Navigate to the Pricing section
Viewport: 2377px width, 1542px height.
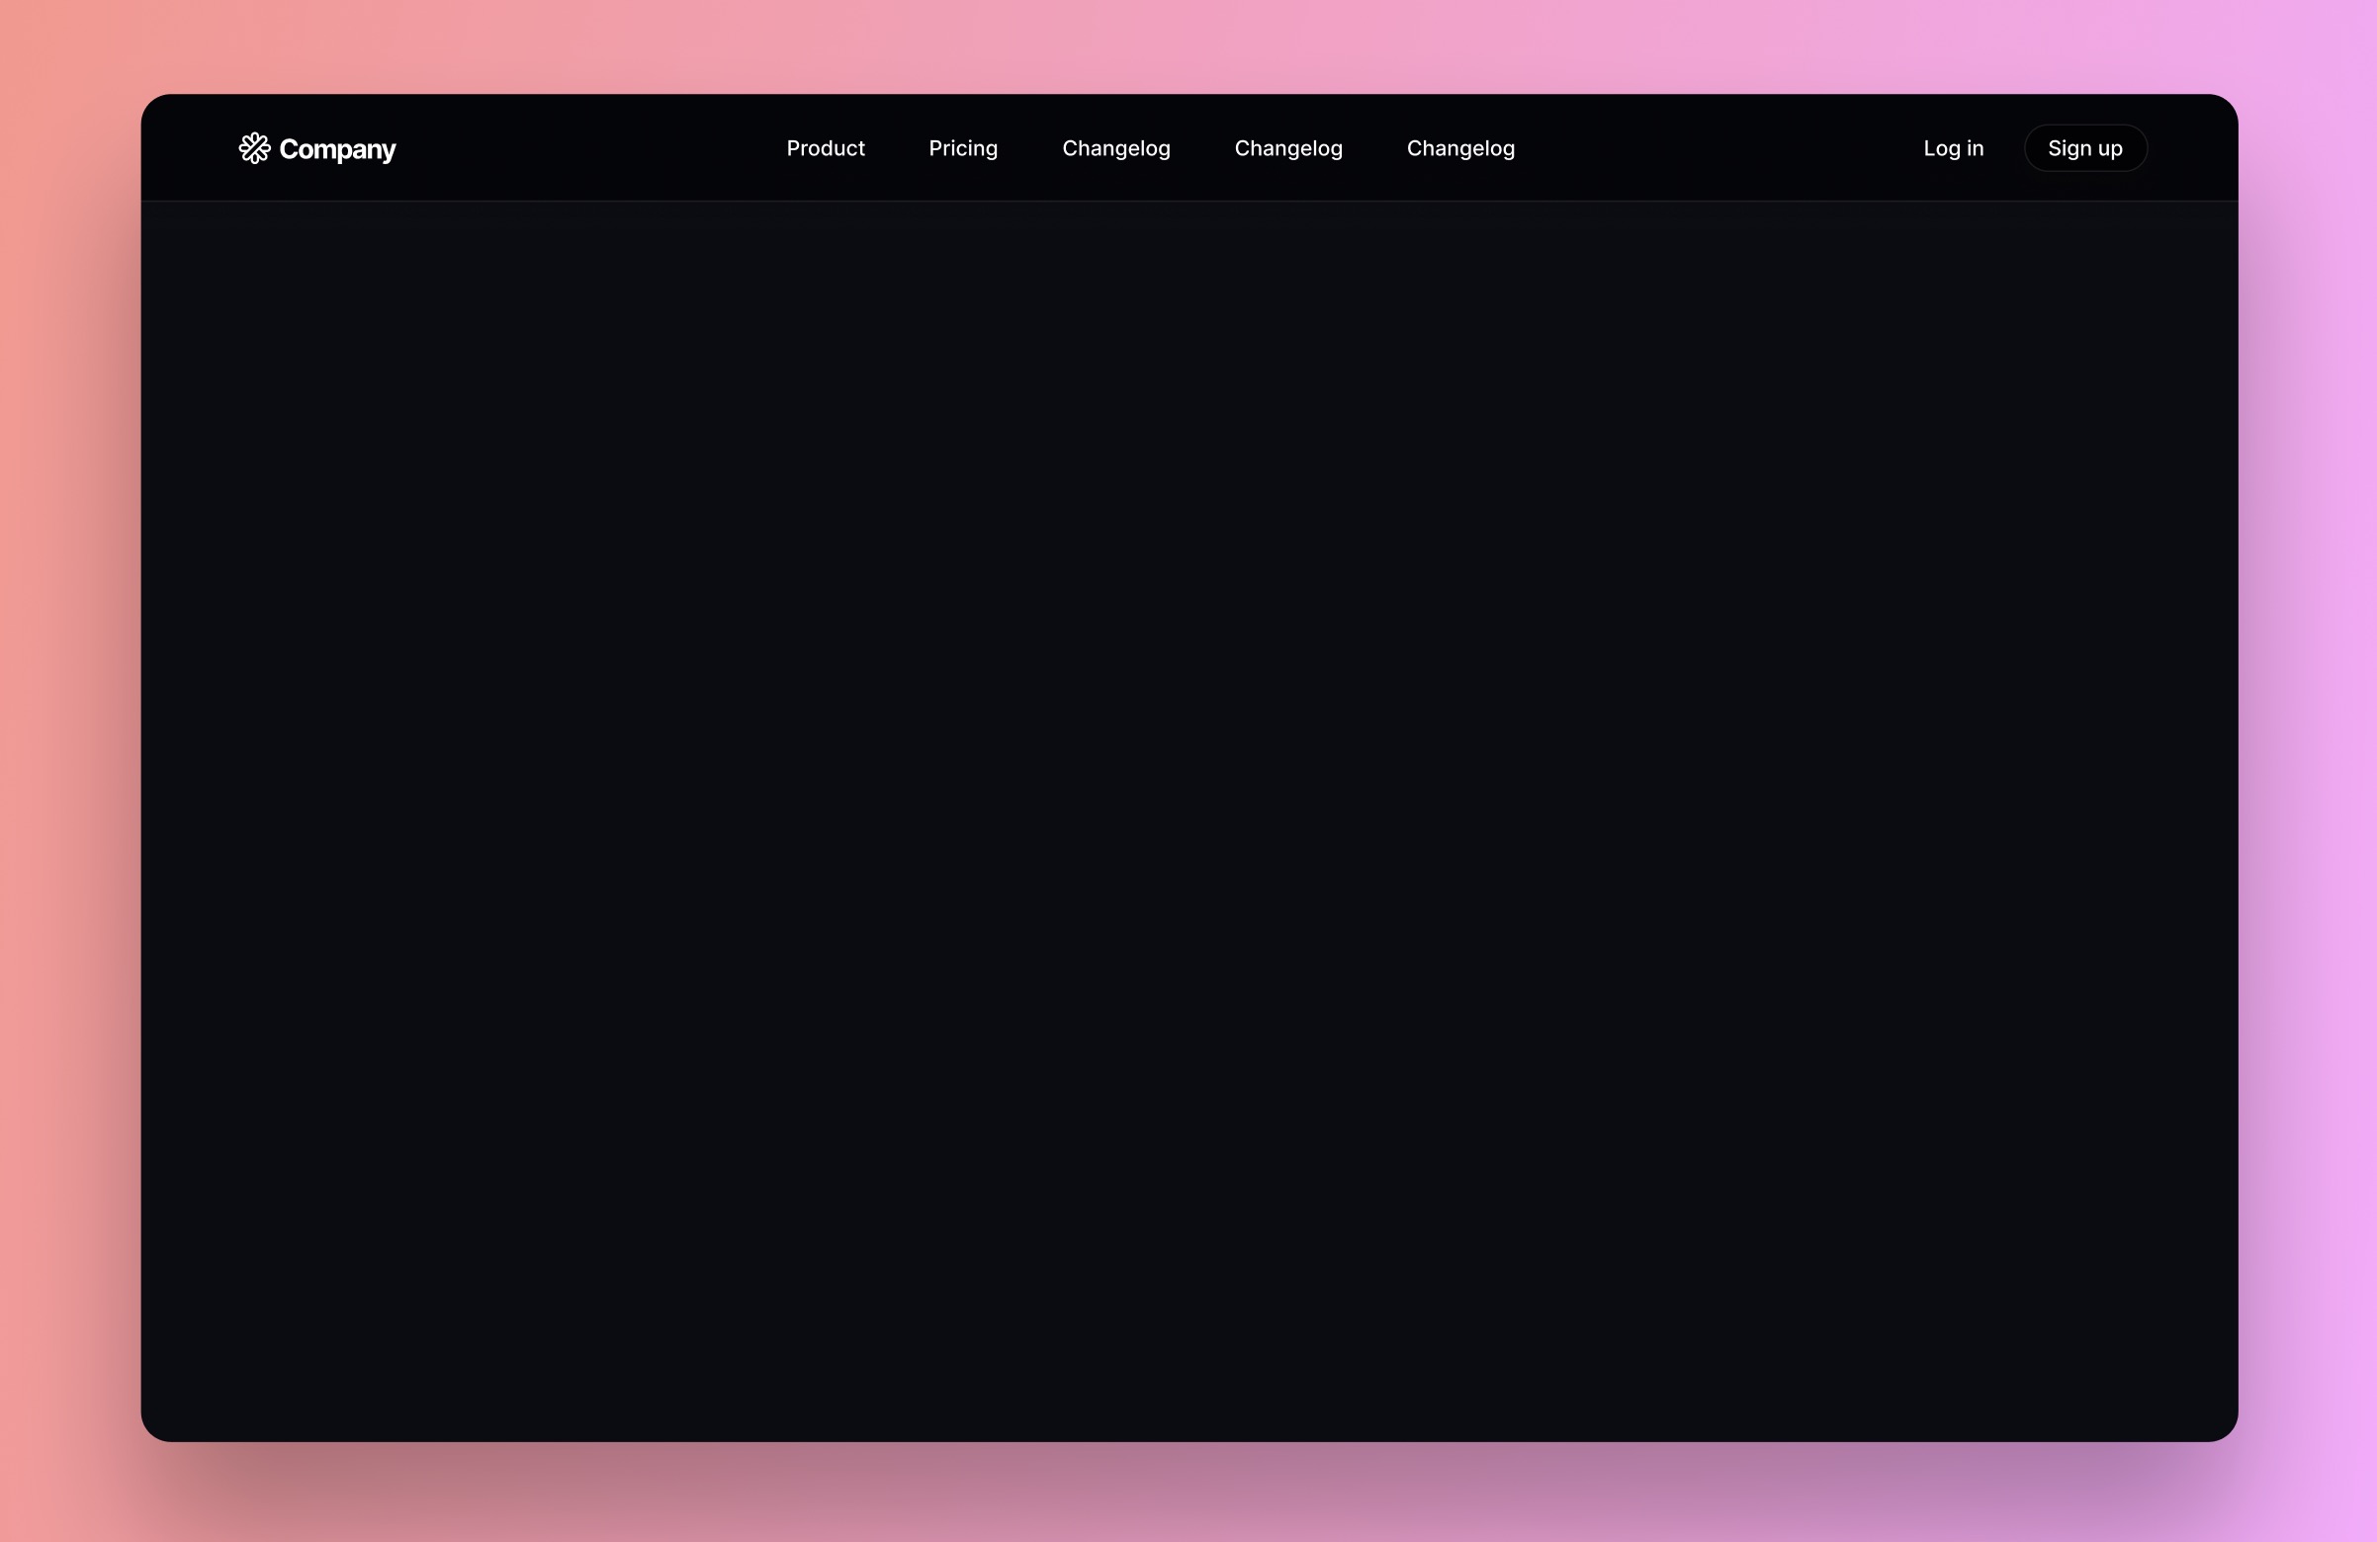point(962,148)
